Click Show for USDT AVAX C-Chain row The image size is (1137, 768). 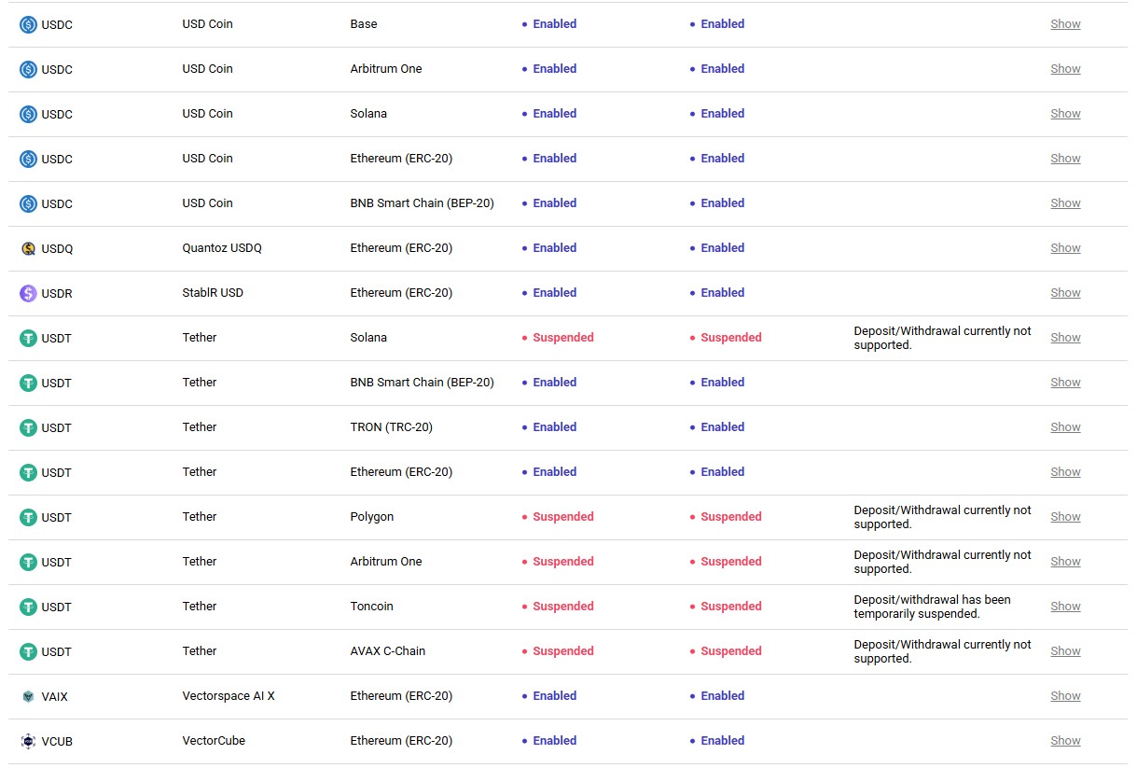1065,651
